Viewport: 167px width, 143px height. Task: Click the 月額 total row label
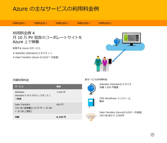[17, 117]
